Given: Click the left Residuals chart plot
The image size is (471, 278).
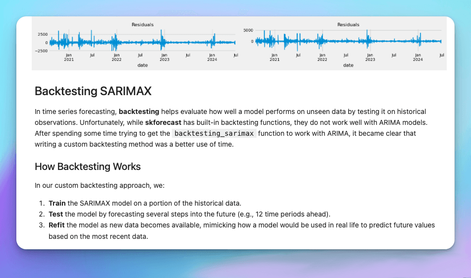Looking at the screenshot, I should point(142,42).
